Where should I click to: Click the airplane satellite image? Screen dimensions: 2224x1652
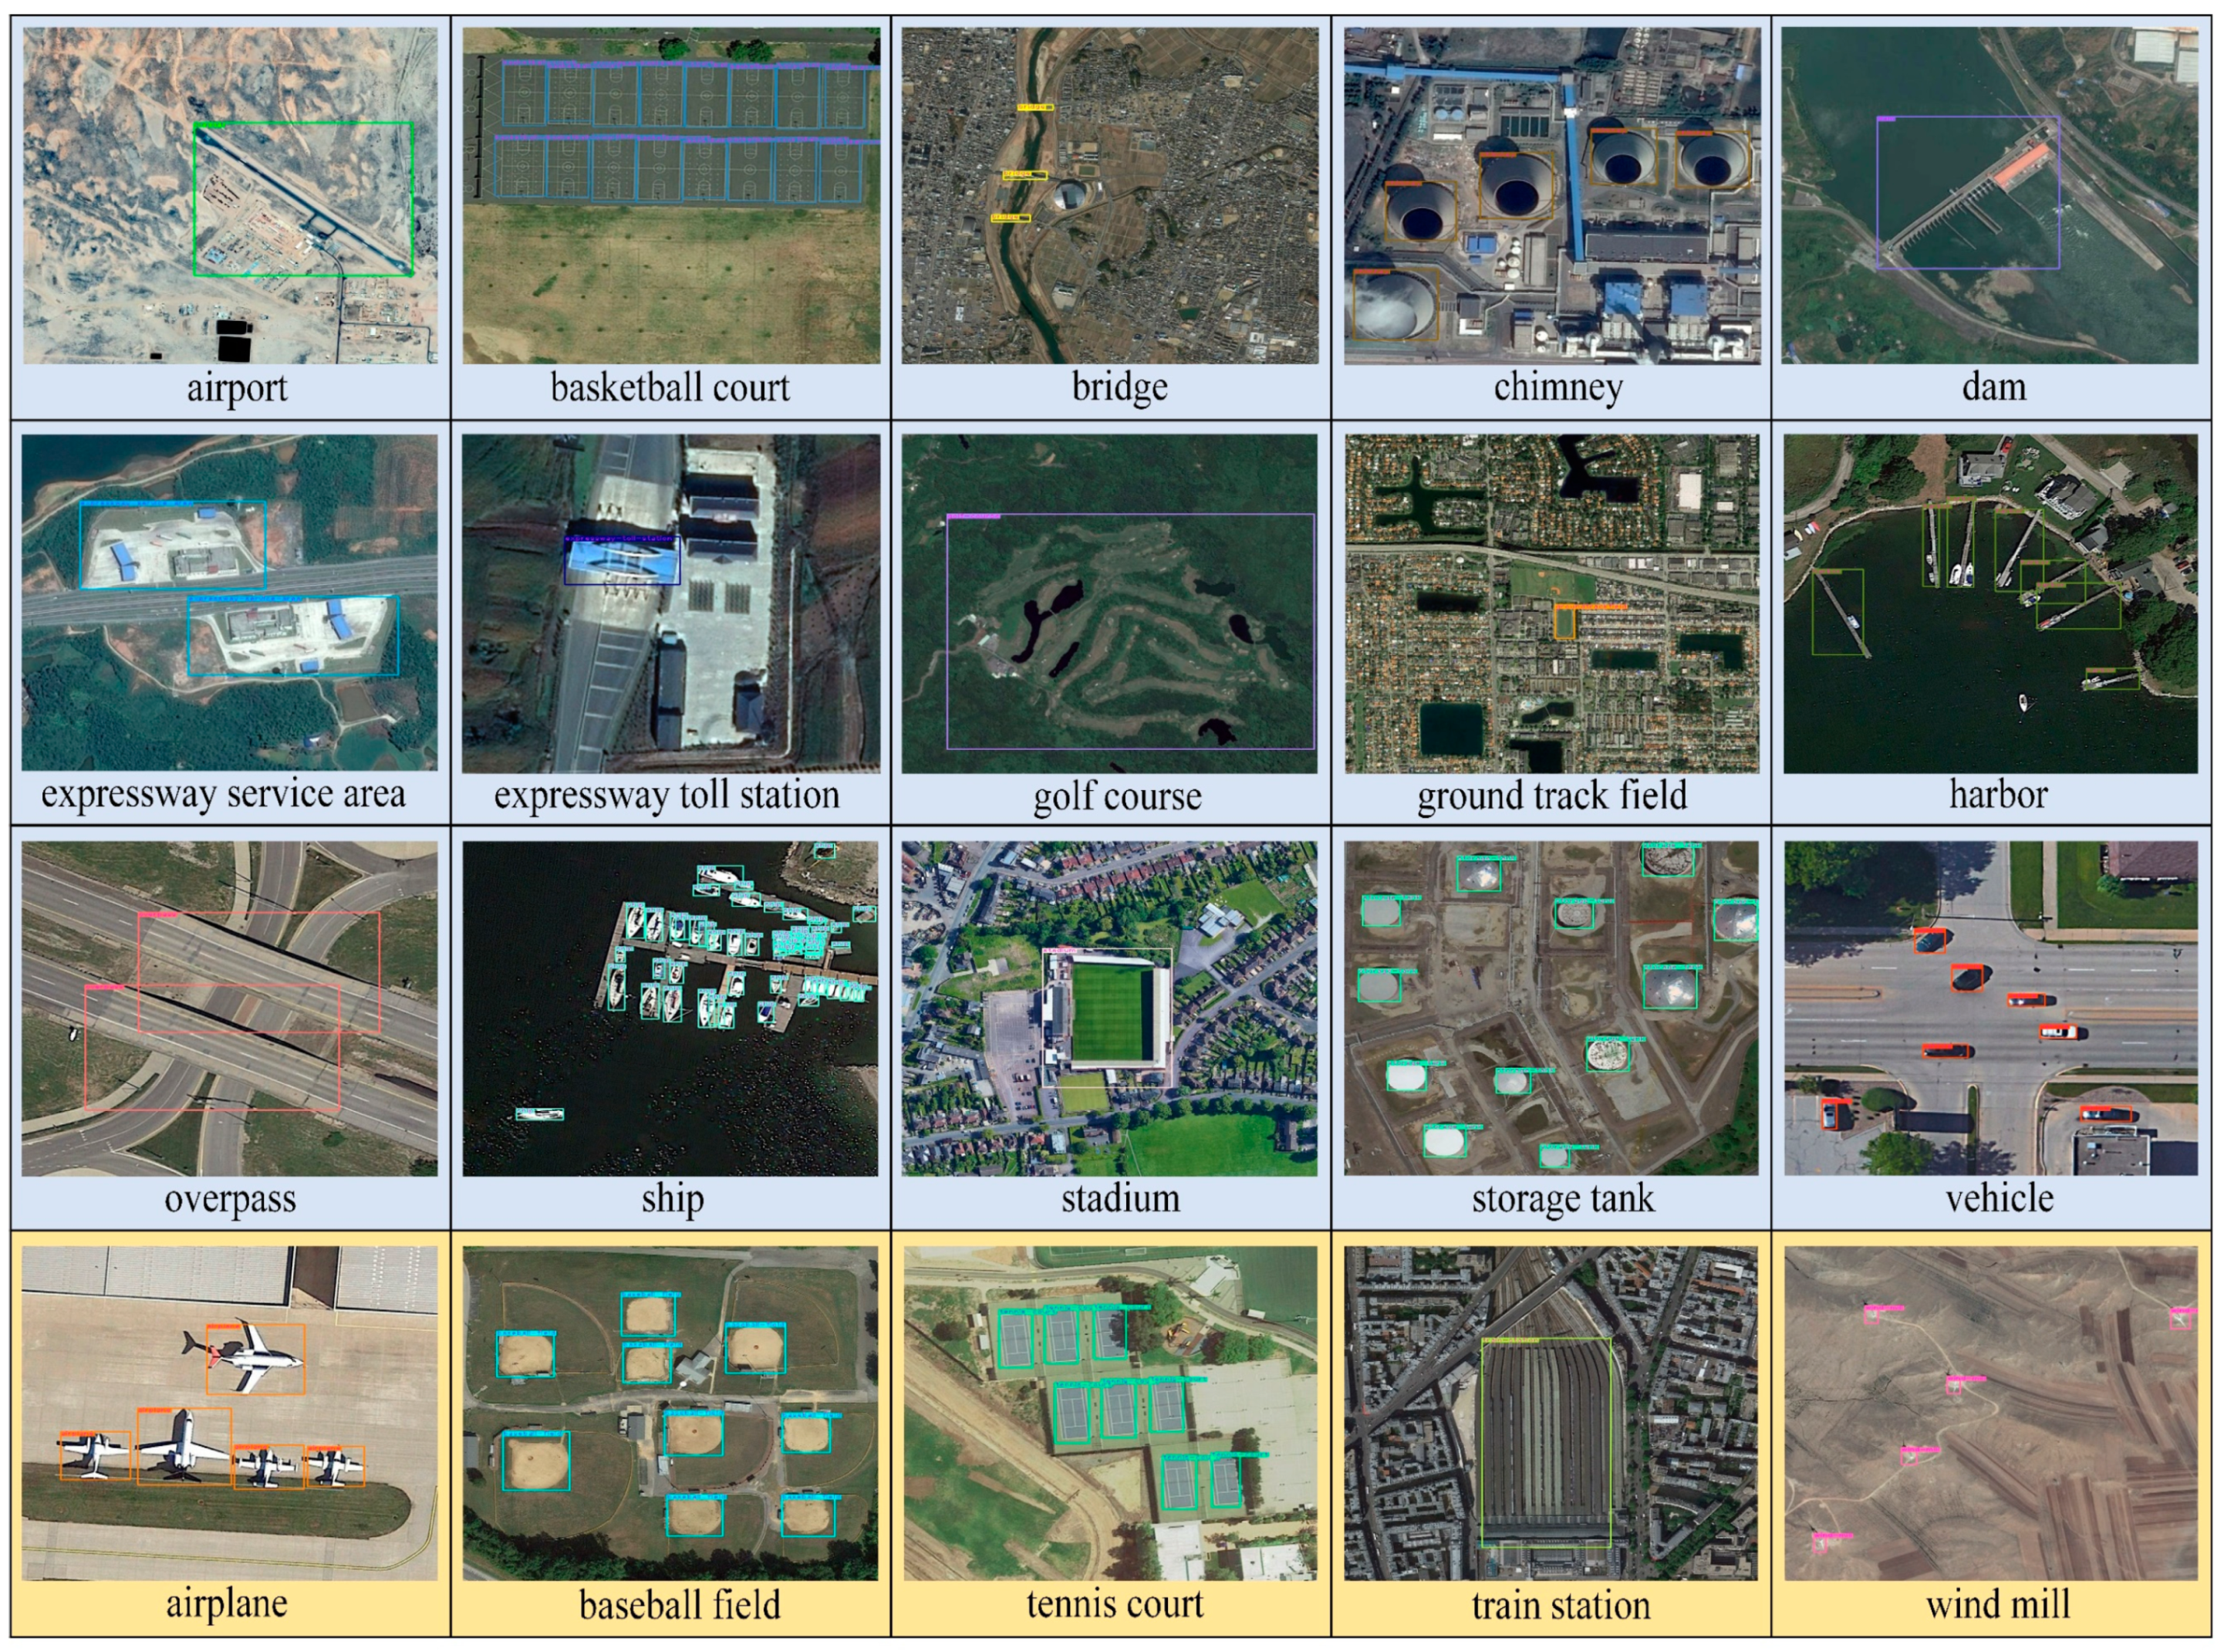point(230,1413)
